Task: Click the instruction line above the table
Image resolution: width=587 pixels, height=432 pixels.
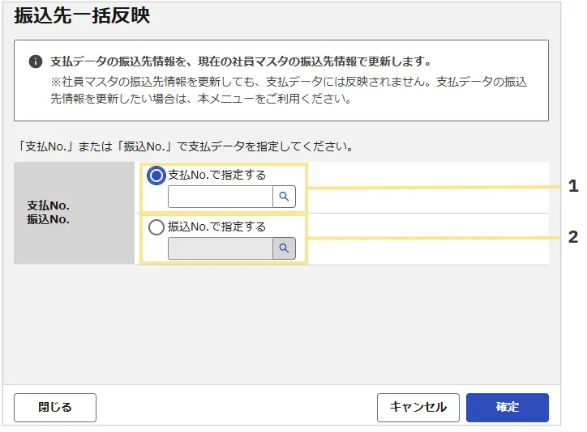Action: point(185,147)
